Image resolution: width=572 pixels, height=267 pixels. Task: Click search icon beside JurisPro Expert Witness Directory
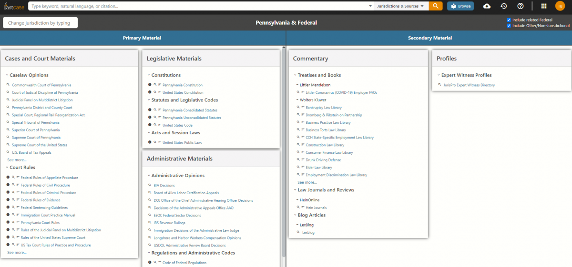(439, 85)
